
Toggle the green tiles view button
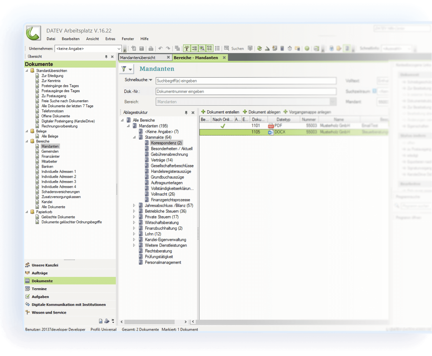tap(209, 49)
